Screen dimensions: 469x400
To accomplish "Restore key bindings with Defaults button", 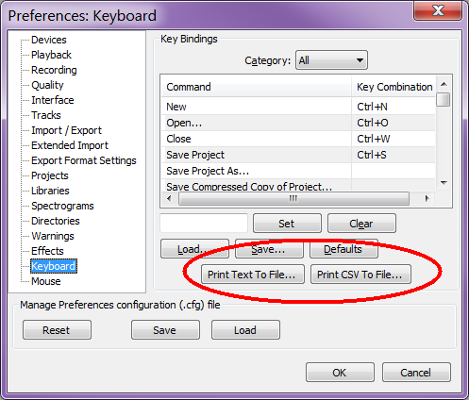I will point(343,249).
